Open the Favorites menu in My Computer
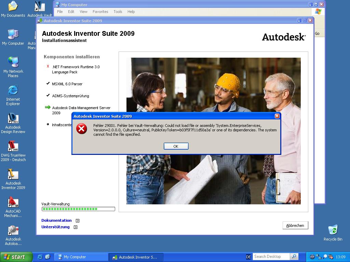This screenshot has height=262, width=350. click(100, 12)
